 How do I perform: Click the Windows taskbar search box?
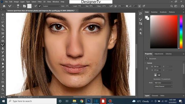[32, 101]
